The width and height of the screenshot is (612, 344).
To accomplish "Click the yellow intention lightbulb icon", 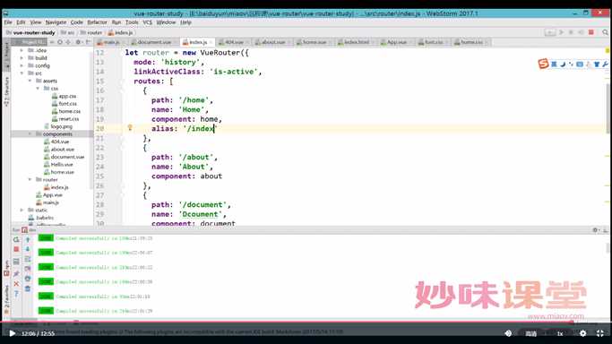I will click(130, 127).
